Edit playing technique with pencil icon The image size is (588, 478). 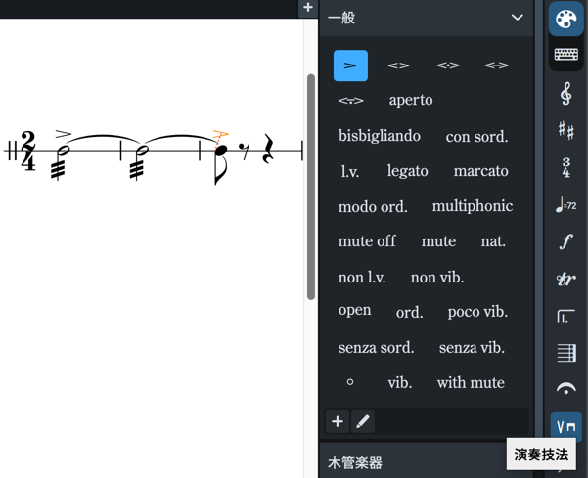pos(363,421)
